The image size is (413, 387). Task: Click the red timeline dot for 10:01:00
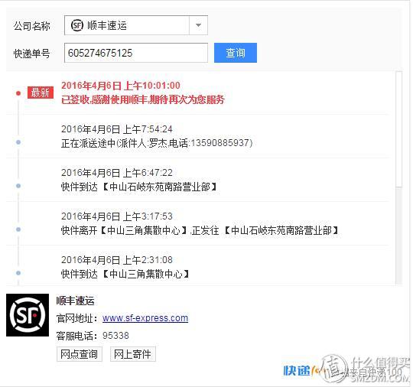click(x=18, y=93)
